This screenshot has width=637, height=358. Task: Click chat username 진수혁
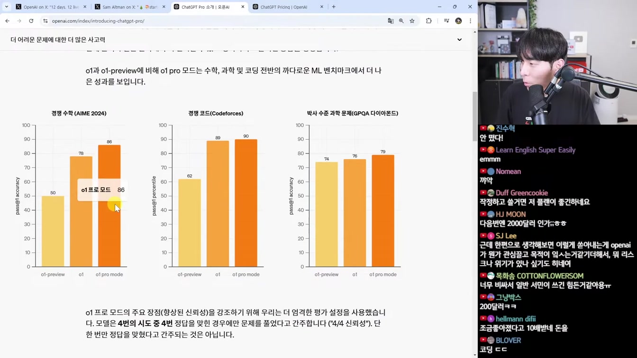click(x=505, y=128)
